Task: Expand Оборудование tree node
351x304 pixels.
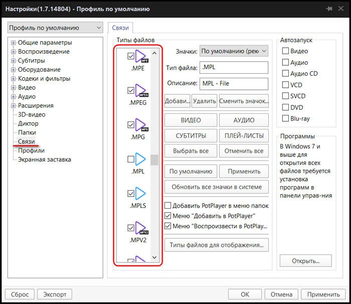Action: (13, 70)
